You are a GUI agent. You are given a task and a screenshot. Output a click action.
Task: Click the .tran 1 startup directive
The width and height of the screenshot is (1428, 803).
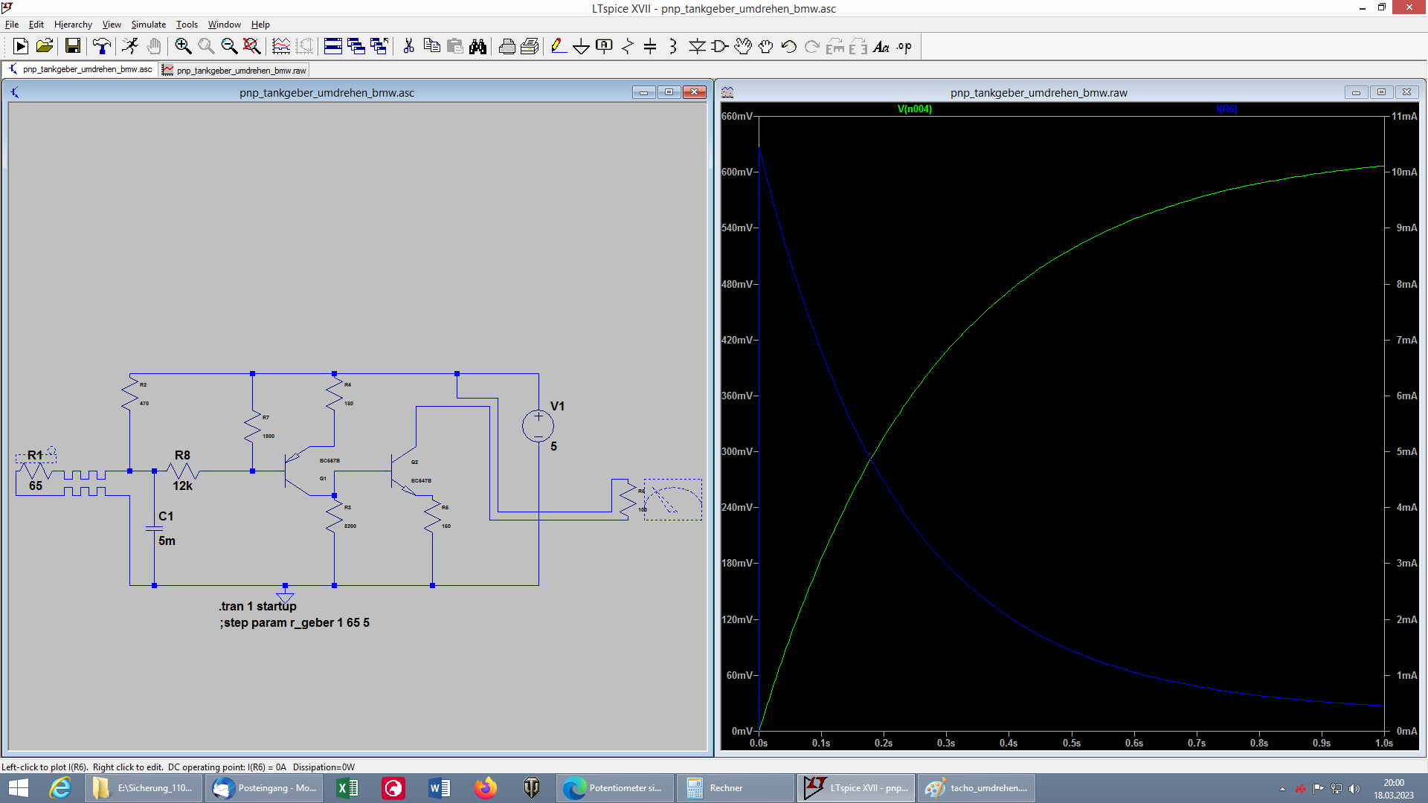(257, 606)
